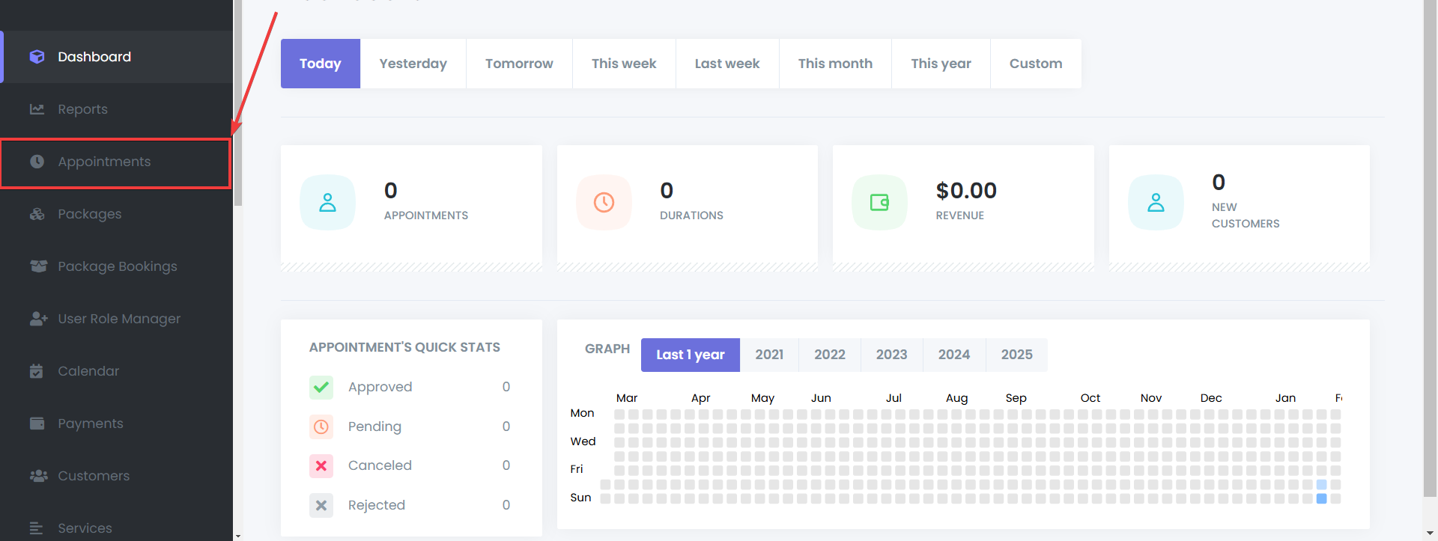The image size is (1438, 541).
Task: Click the page scrollbar down arrow
Action: click(x=1431, y=533)
